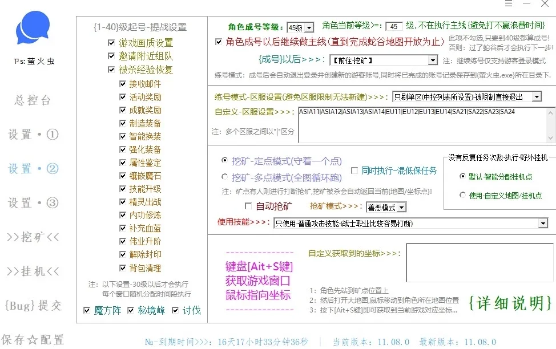Click the blue chat bubble logo icon

pyautogui.click(x=33, y=27)
